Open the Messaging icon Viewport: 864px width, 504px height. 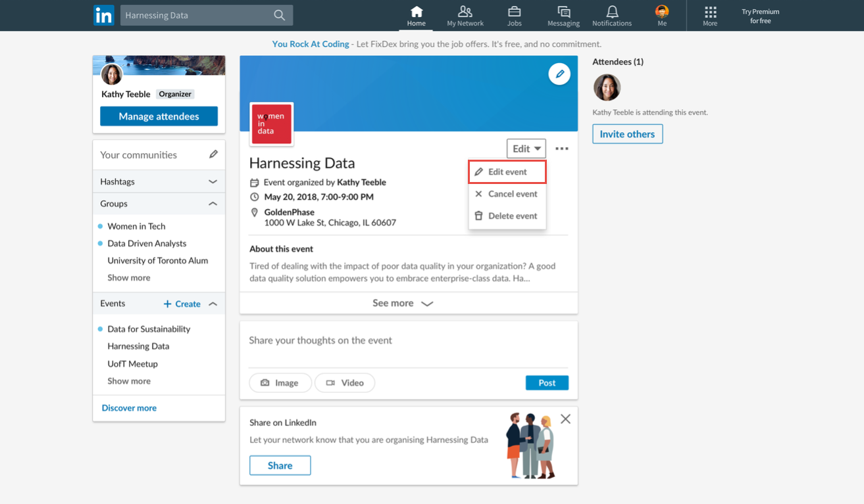(563, 14)
